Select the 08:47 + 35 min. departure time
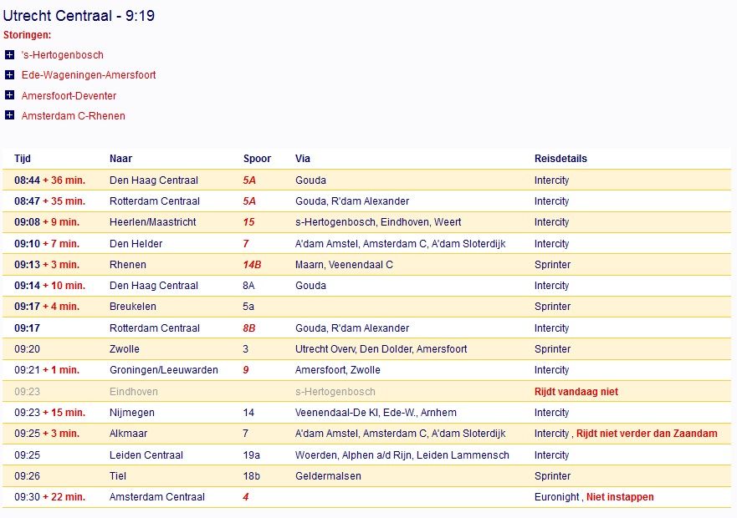The width and height of the screenshot is (737, 518). [x=50, y=201]
